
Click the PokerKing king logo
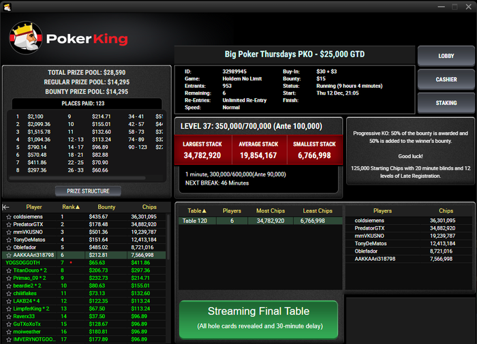(26, 37)
